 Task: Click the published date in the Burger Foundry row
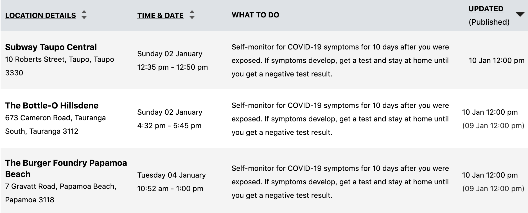(493, 189)
